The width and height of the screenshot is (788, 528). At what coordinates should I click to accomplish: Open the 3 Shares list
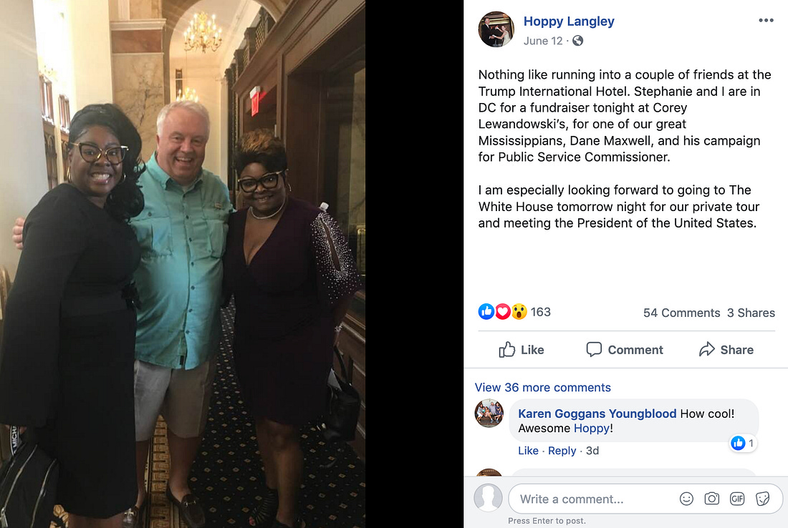(751, 313)
